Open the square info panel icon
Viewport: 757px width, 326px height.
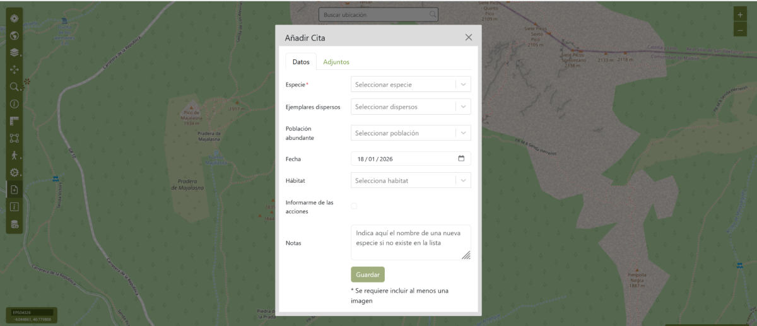(x=15, y=206)
